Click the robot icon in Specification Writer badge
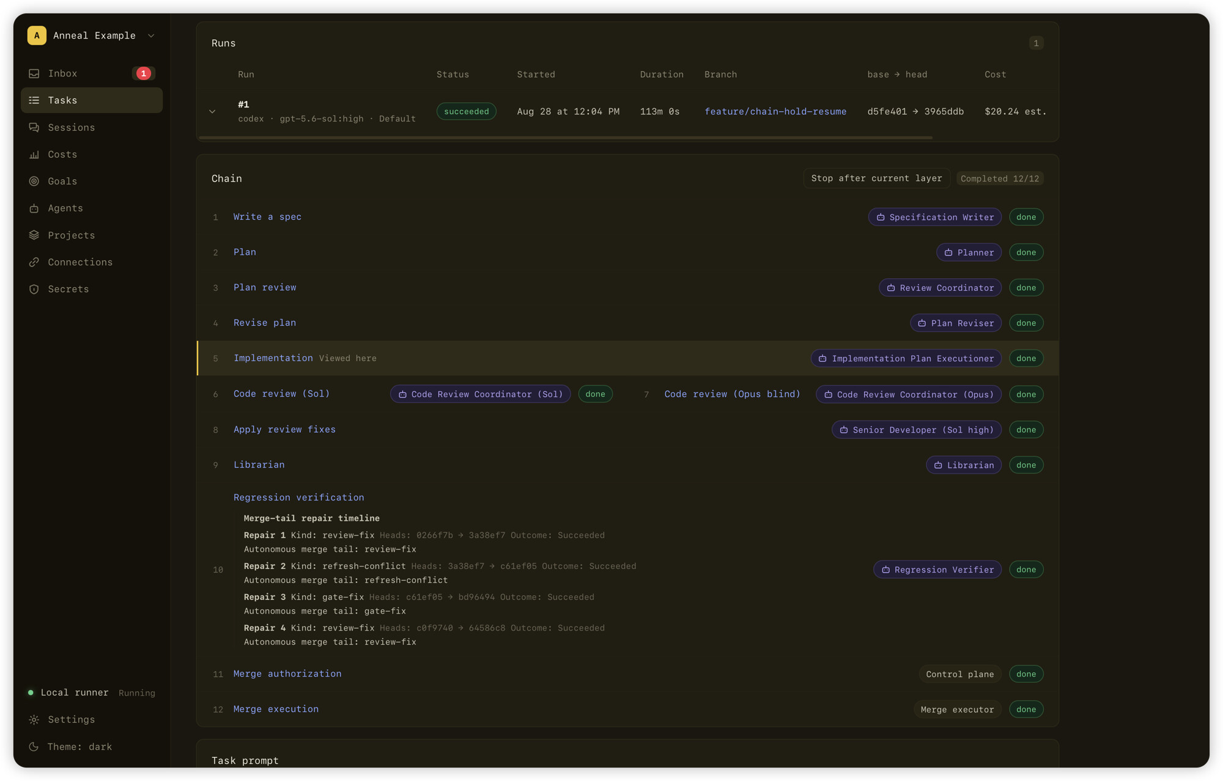Viewport: 1223px width, 781px height. click(881, 217)
